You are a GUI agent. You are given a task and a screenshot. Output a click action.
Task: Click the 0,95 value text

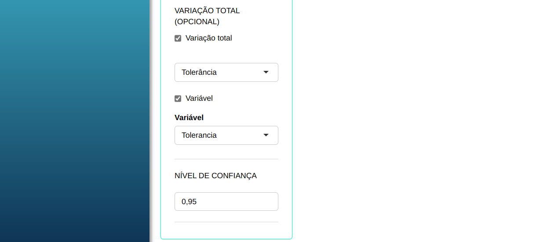[189, 202]
